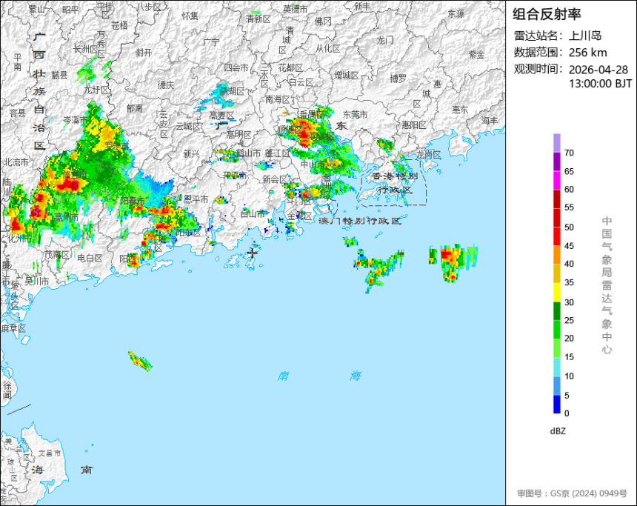637x506 pixels.
Task: Click the dark purple 65-70 dBZ legend swatch
Action: click(556, 162)
